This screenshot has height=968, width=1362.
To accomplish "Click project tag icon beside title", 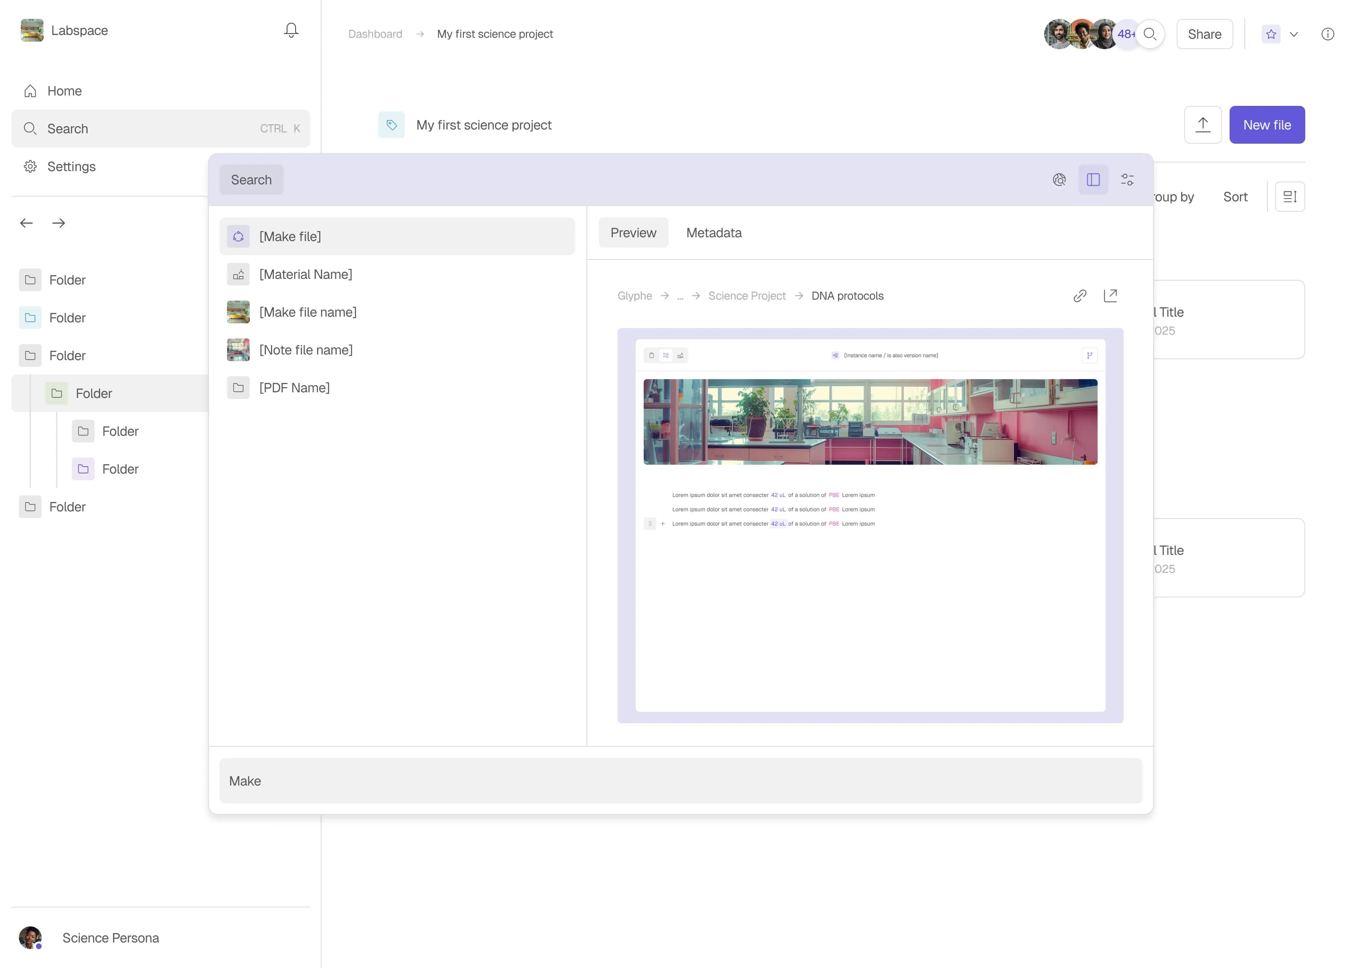I will (x=391, y=125).
